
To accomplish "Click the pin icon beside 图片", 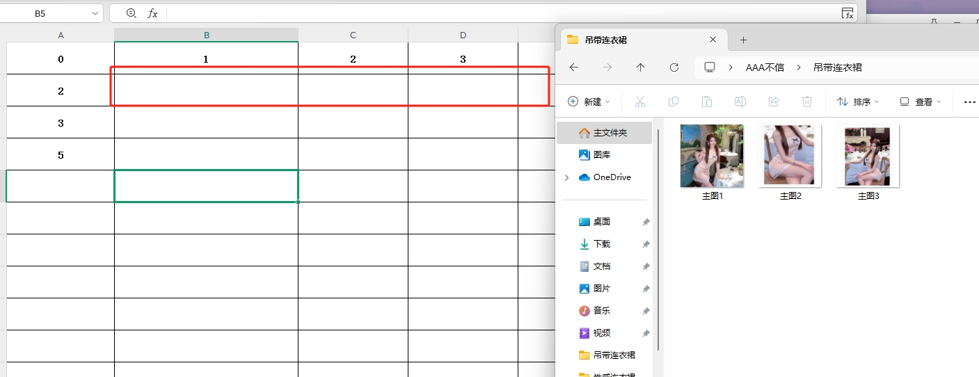I will click(646, 289).
